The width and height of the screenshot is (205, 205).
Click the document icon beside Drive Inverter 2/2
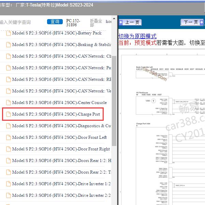[x=9, y=195]
